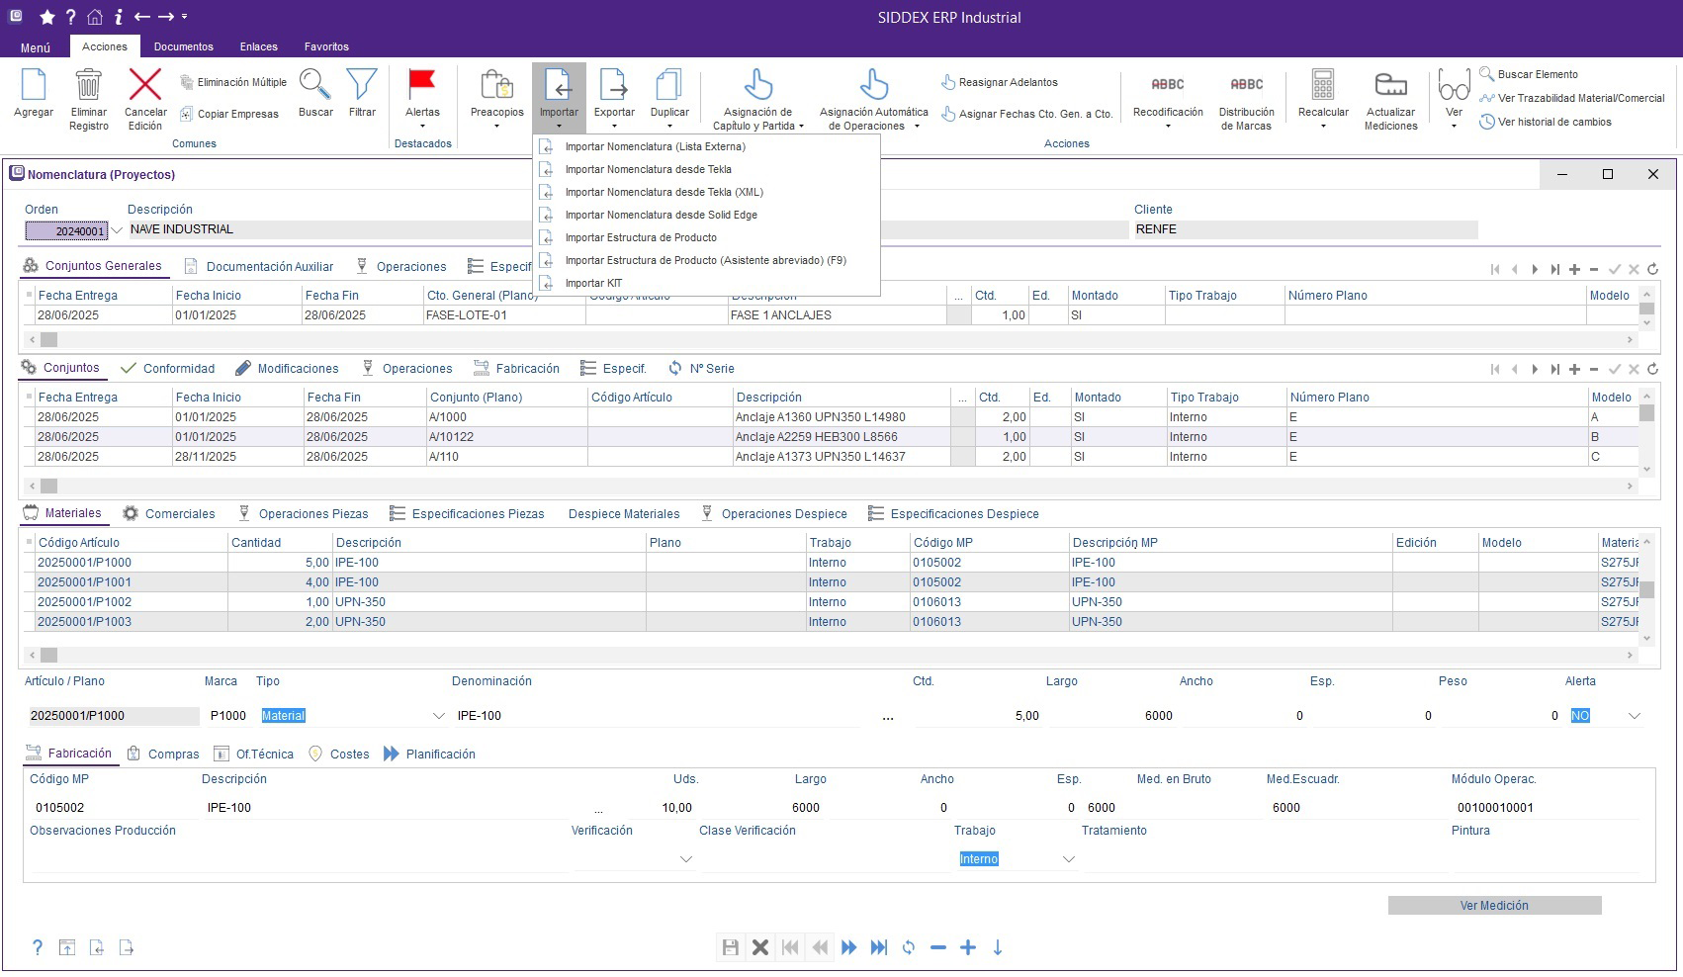Viewport: 1683px width, 977px height.
Task: Expand the Orden dropdown arrow
Action: (x=117, y=230)
